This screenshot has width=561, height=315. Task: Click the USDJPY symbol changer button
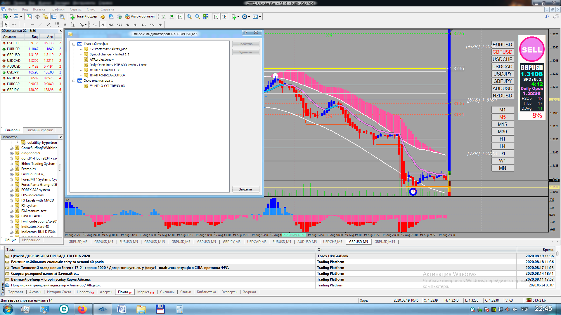[502, 74]
